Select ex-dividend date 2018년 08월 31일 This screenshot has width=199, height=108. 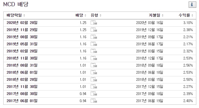coord(22,65)
